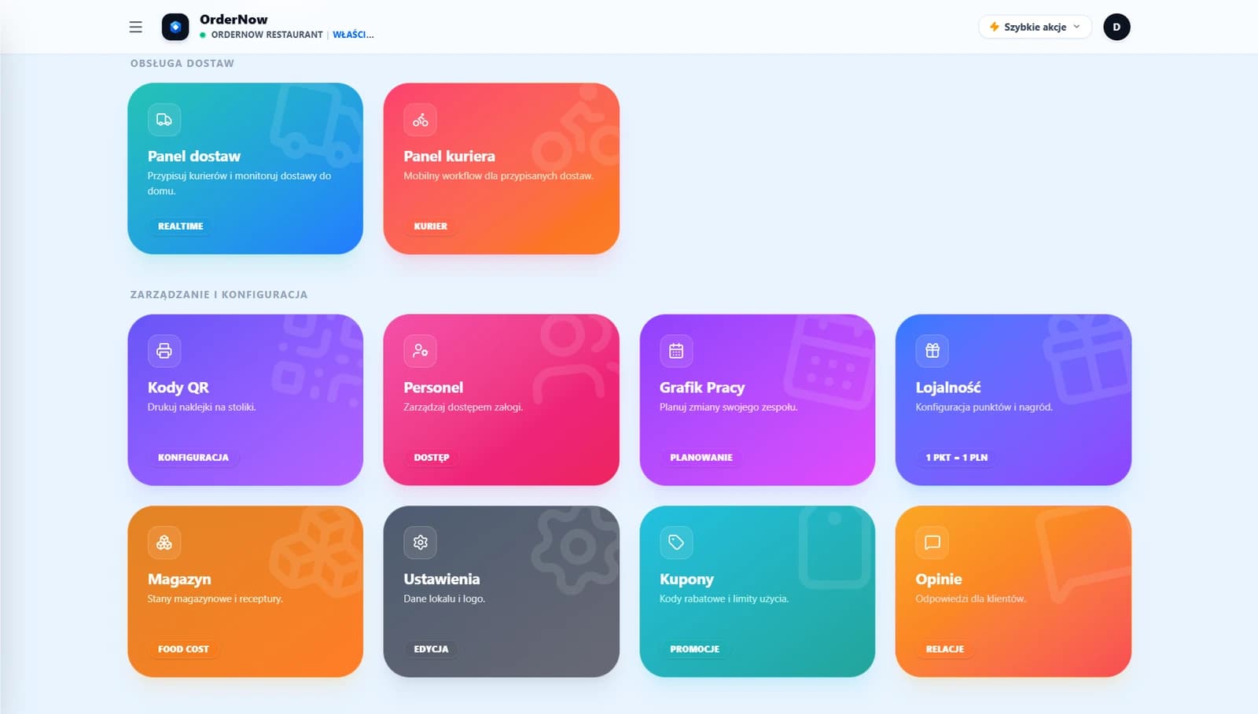The height and width of the screenshot is (714, 1258).
Task: Click 'Kody rabatowe i limity użycia' text
Action: pos(724,599)
